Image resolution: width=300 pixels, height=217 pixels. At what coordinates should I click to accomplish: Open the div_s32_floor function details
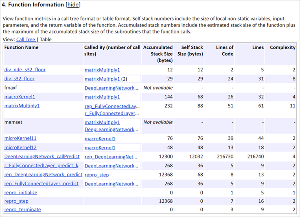(x=19, y=79)
